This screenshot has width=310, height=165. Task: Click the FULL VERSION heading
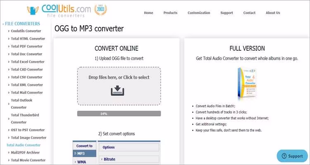pyautogui.click(x=247, y=49)
